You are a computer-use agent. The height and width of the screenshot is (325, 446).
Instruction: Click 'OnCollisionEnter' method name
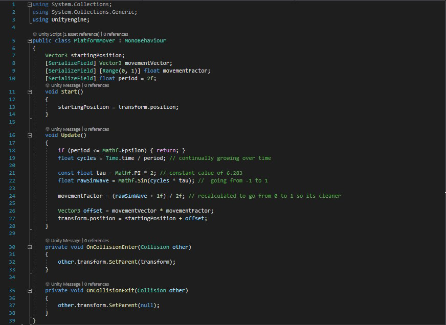point(112,247)
